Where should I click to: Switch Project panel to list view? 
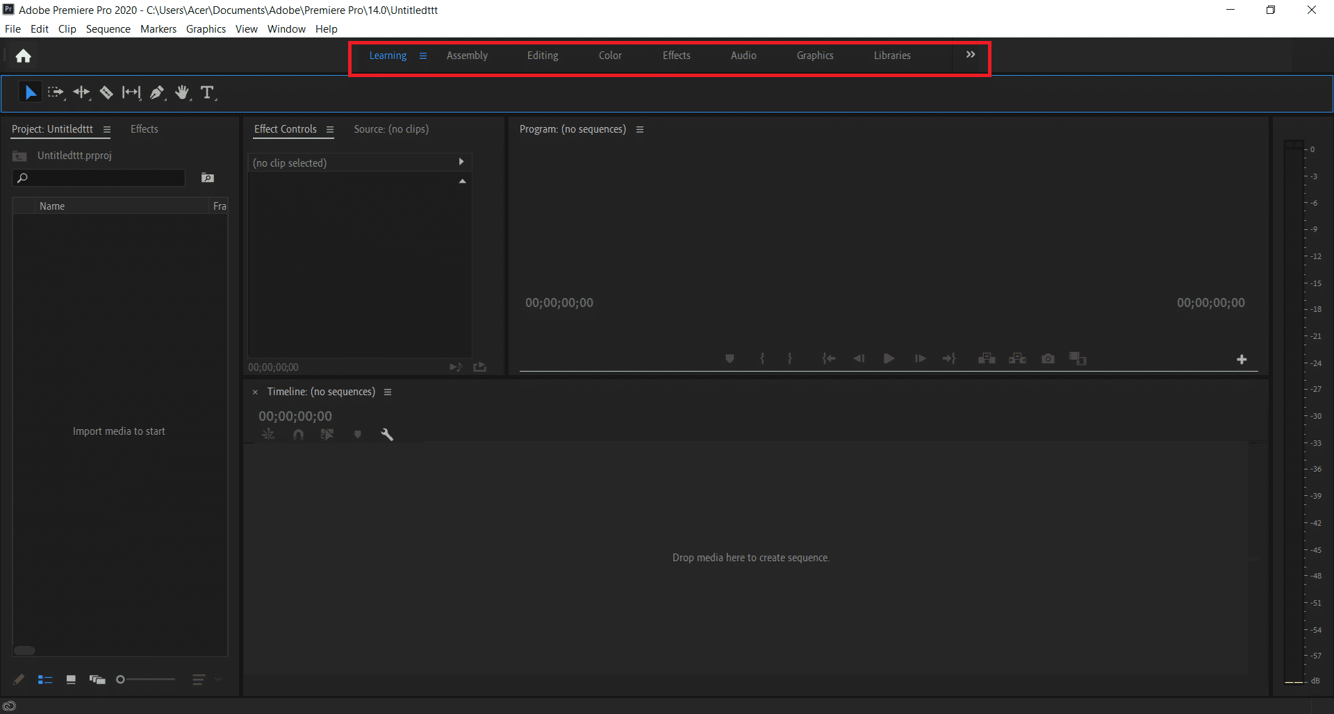(45, 680)
